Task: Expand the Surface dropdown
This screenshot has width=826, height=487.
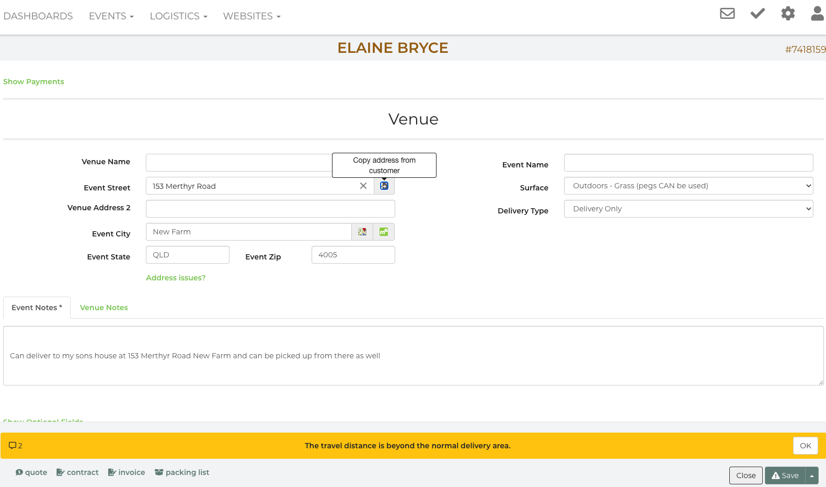Action: point(688,186)
